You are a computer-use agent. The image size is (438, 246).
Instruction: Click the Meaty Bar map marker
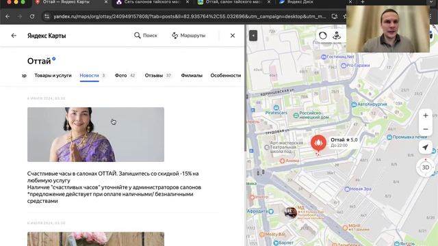click(272, 234)
